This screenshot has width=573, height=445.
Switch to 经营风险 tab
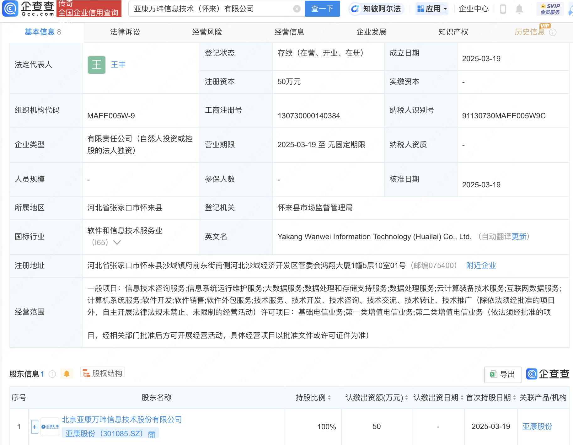(x=207, y=32)
